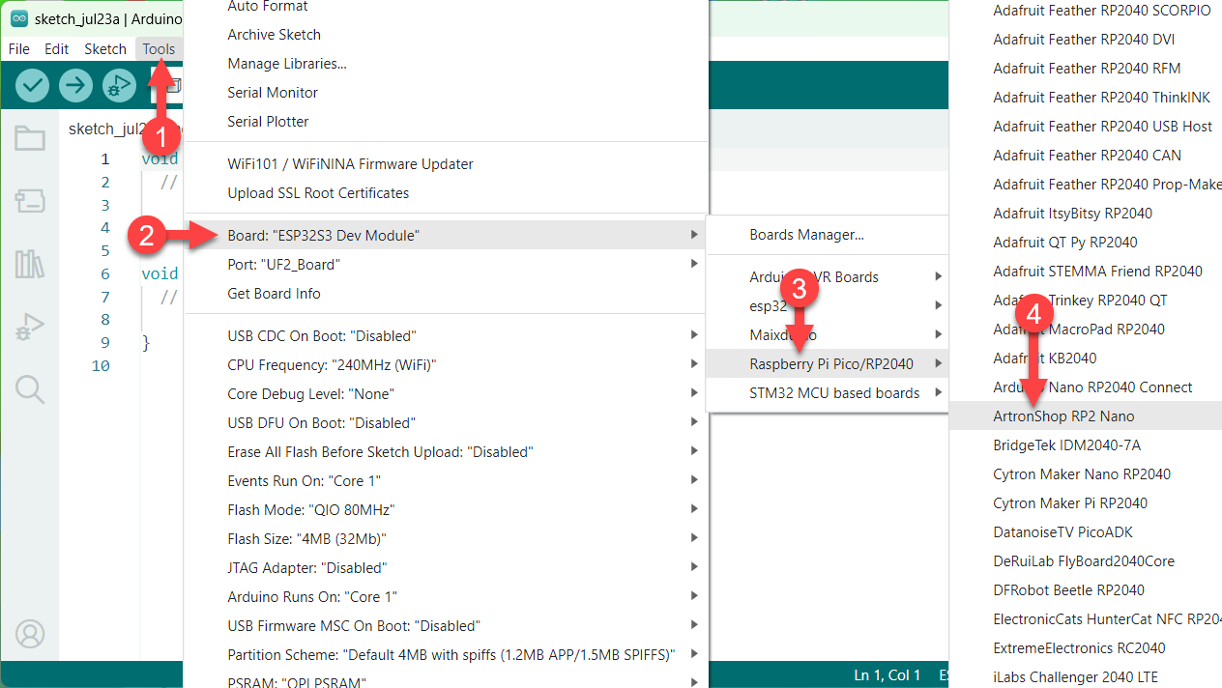Expand Partition Scheme option
Image resolution: width=1222 pixels, height=688 pixels.
446,655
